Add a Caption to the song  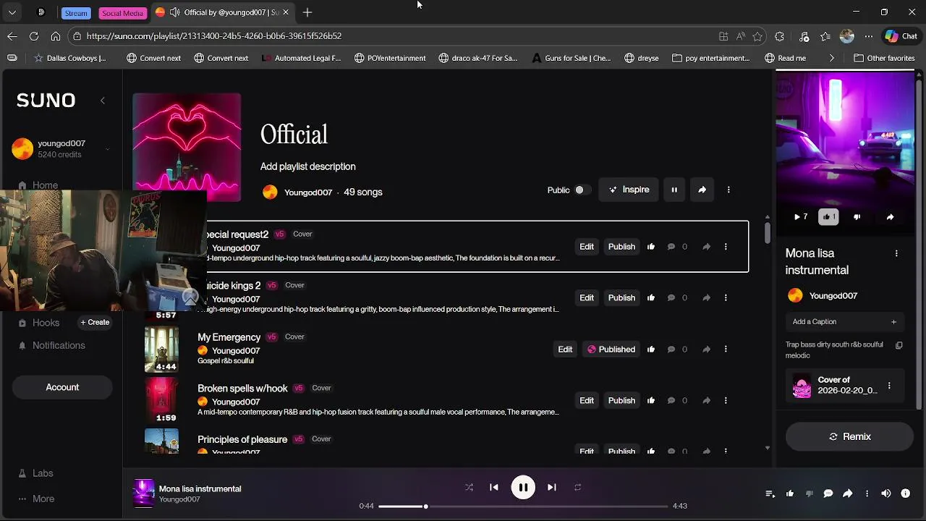click(844, 322)
